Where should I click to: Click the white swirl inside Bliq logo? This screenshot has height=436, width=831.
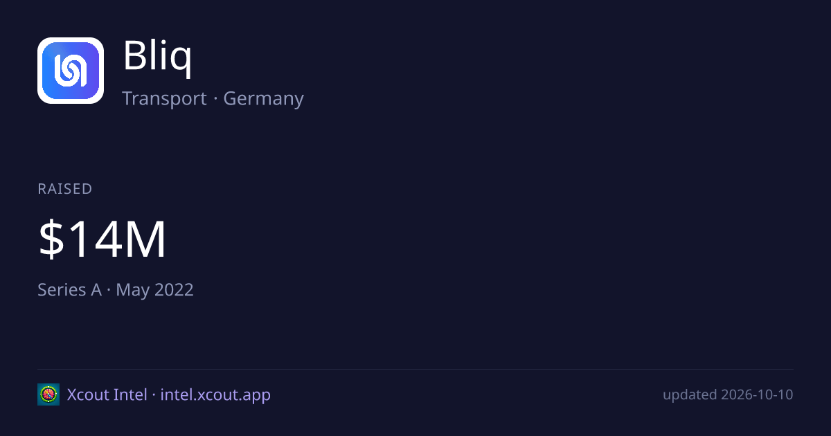coord(71,71)
